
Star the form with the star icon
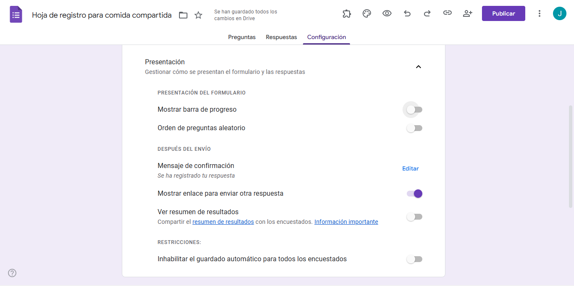click(x=198, y=15)
